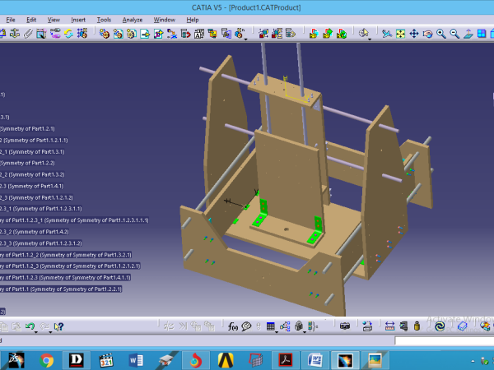
Task: Click the yellow-blue Change Constraint arrows icon
Action: 68,33
